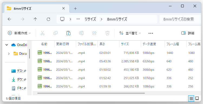
Task: Expand the Docu folder tree node
Action: pos(9,54)
